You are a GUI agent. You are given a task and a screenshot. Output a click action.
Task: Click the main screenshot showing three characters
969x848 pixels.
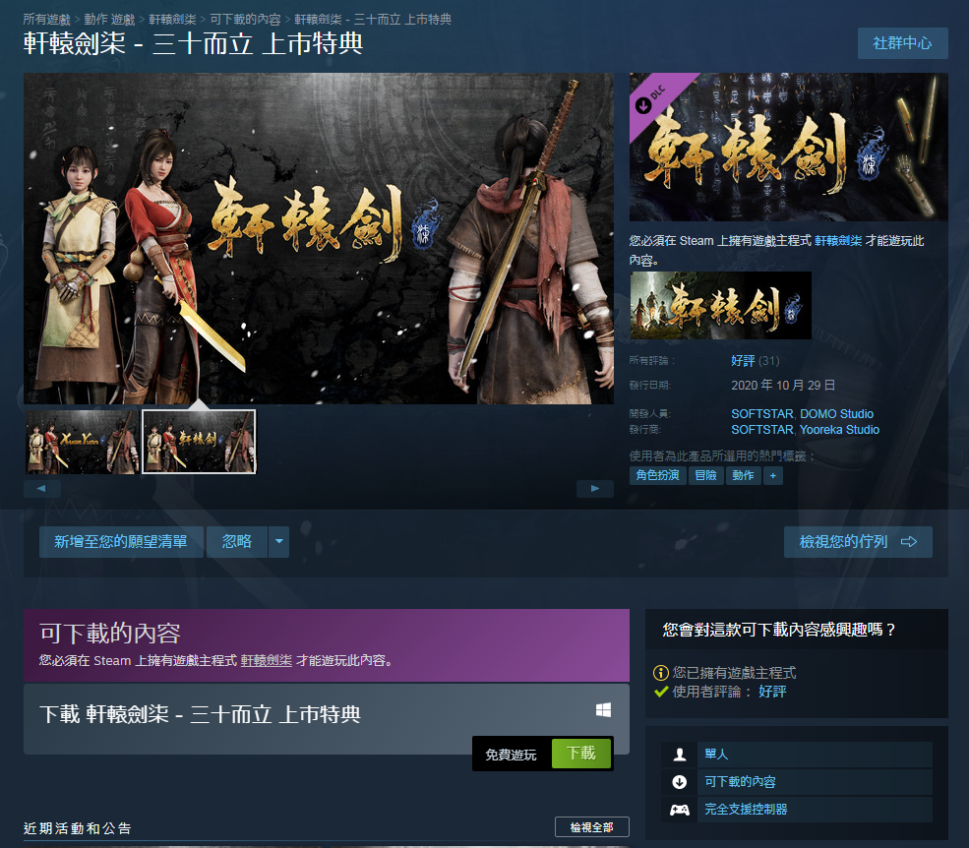point(319,239)
